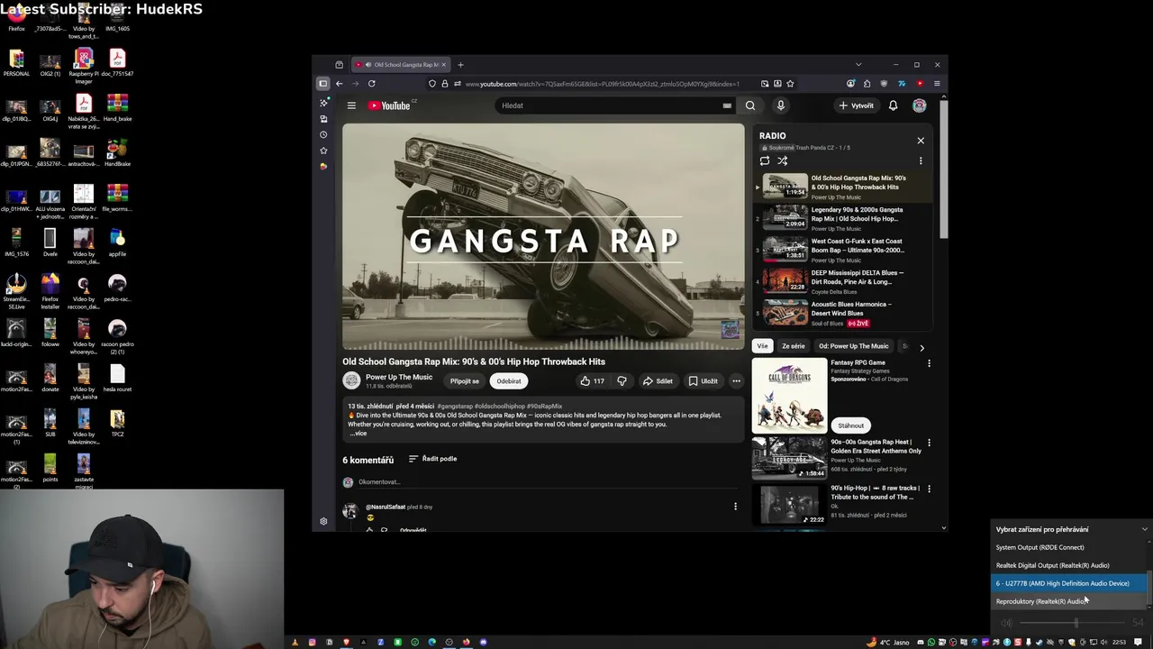The width and height of the screenshot is (1153, 649).
Task: Click the Uložit save button
Action: (x=703, y=381)
